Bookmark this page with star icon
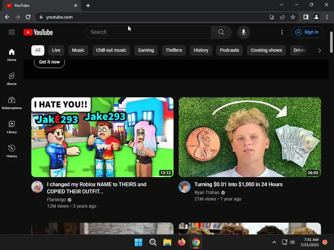This screenshot has height=250, width=334. tap(293, 17)
